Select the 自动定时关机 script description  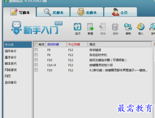pyautogui.click(x=98, y=55)
